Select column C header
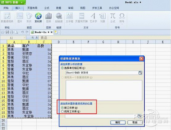171x130 pixels. pyautogui.click(x=44, y=42)
